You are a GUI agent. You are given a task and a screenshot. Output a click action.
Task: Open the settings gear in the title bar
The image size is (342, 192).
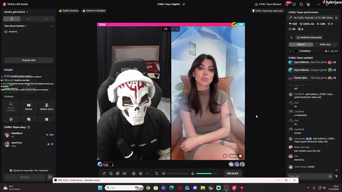click(301, 4)
